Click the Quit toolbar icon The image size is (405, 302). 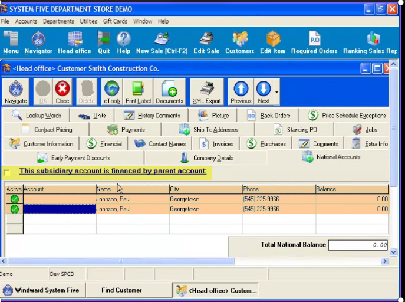point(104,42)
